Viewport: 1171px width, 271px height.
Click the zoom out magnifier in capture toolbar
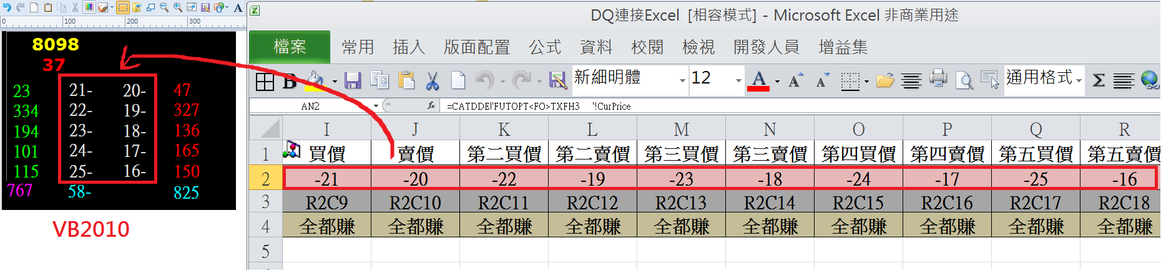(x=164, y=7)
